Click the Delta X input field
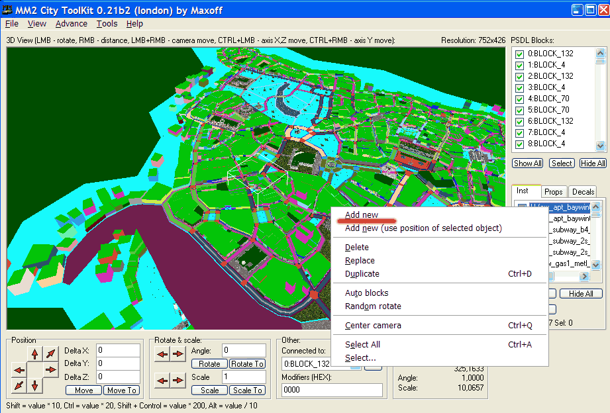The height and width of the screenshot is (413, 610). tap(117, 350)
